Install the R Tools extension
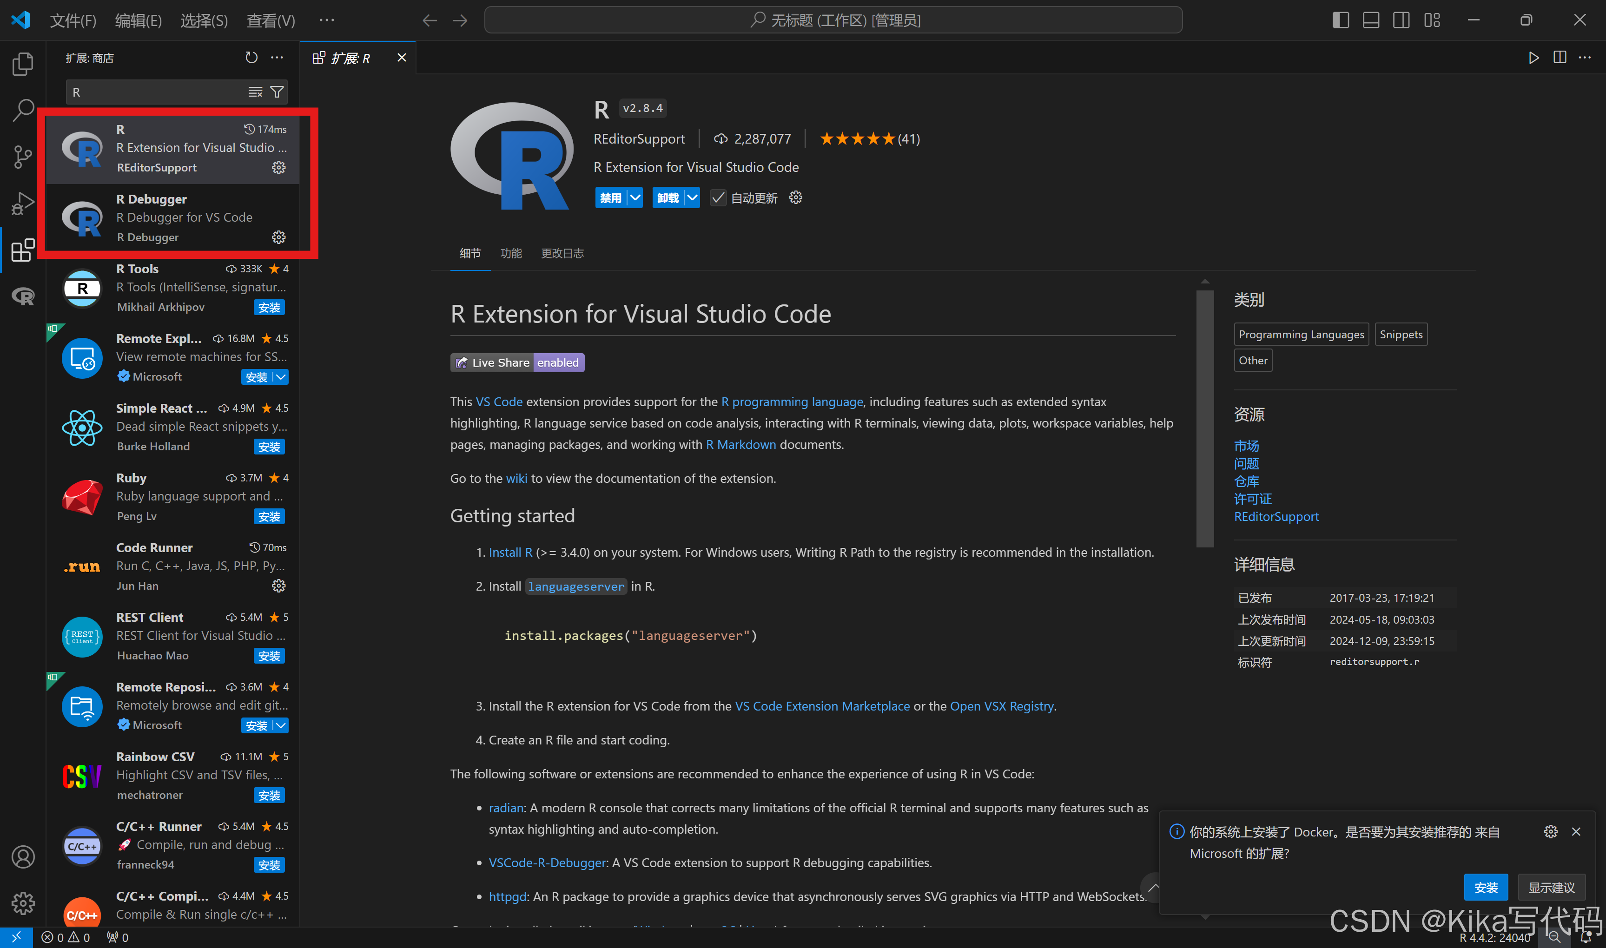Screen dimensions: 1606x948 click(269, 307)
